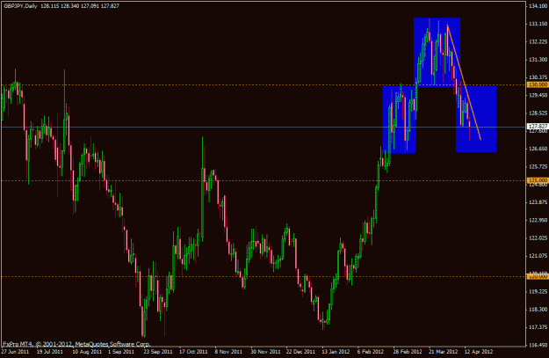Select the low value 127.091 in header
549x358 pixels.
90,6
